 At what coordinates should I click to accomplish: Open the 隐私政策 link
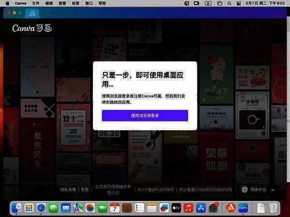pos(68,190)
